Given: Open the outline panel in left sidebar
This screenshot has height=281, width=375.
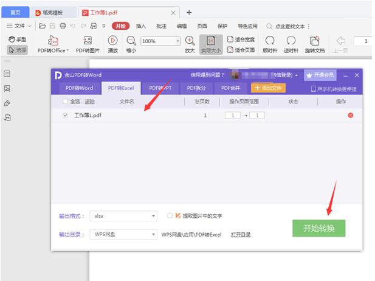Looking at the screenshot, I should pyautogui.click(x=7, y=74).
